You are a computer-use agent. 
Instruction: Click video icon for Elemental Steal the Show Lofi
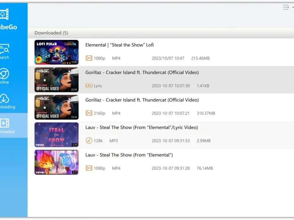pos(89,58)
